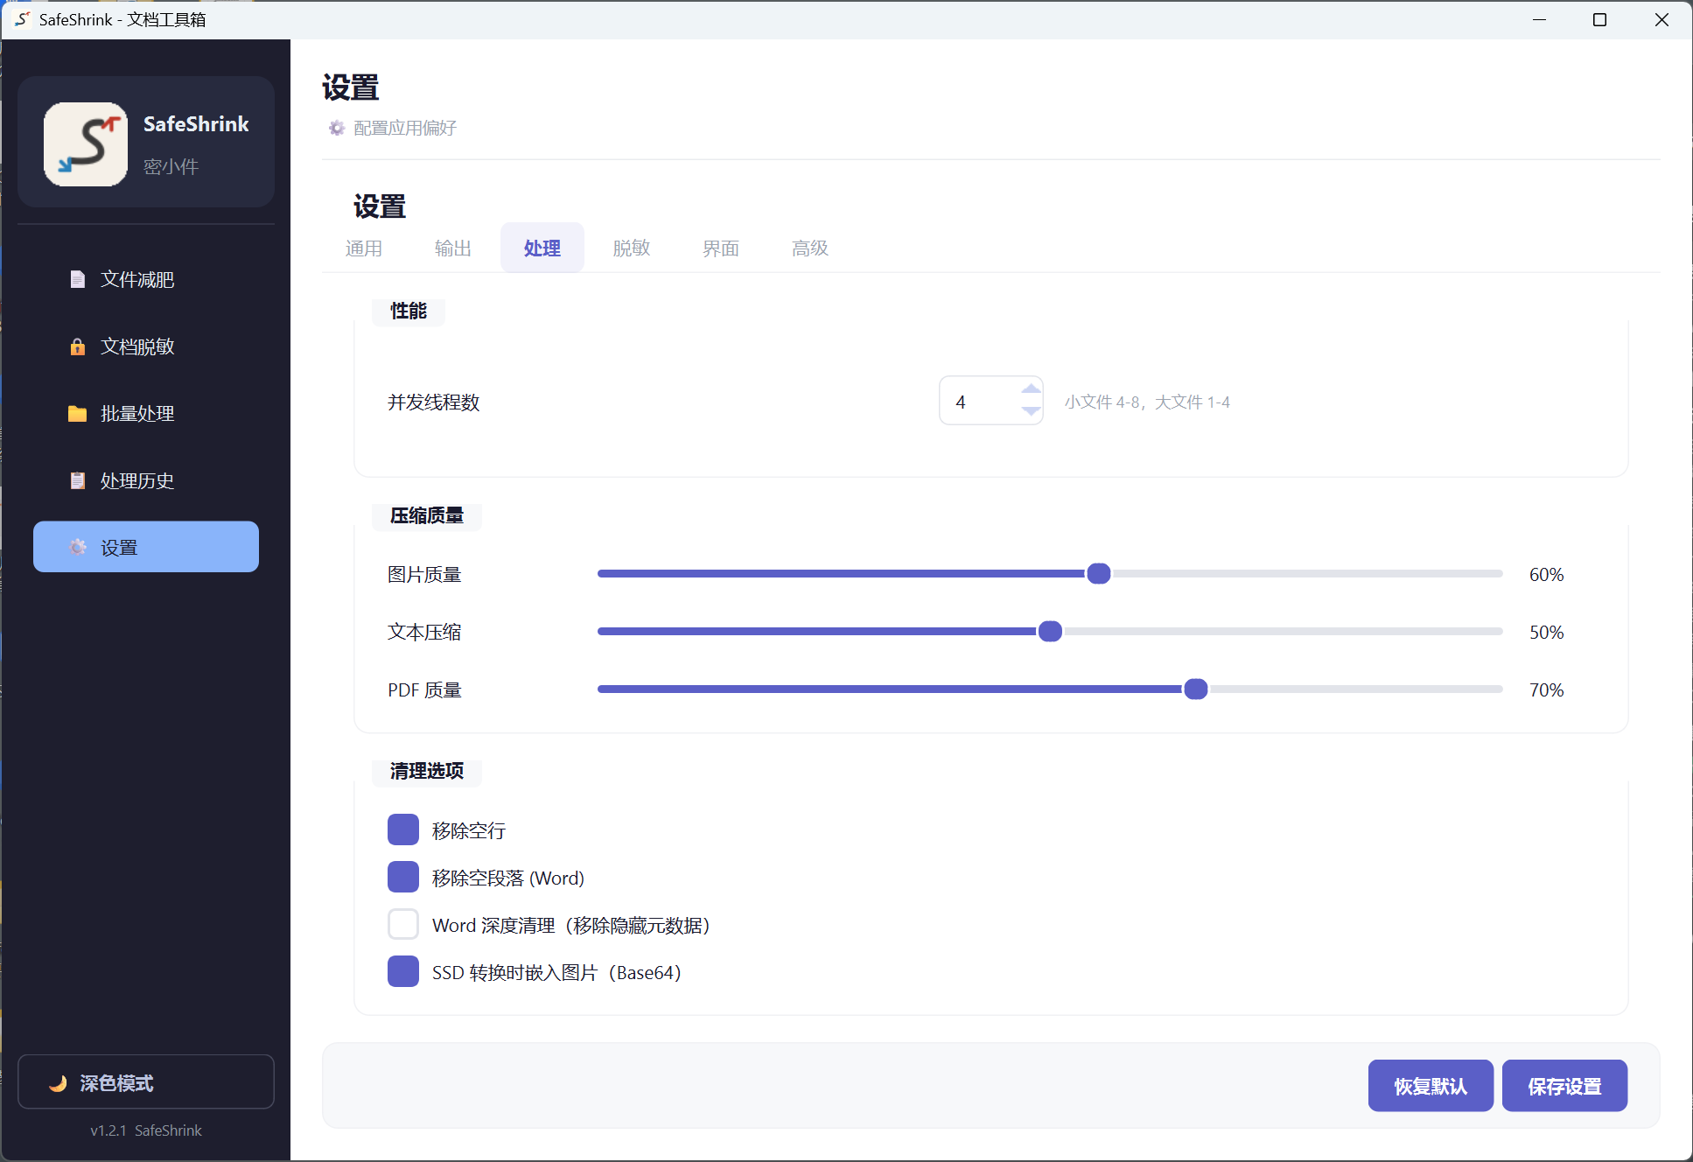Click the 文档脱敏 lock icon

[78, 346]
